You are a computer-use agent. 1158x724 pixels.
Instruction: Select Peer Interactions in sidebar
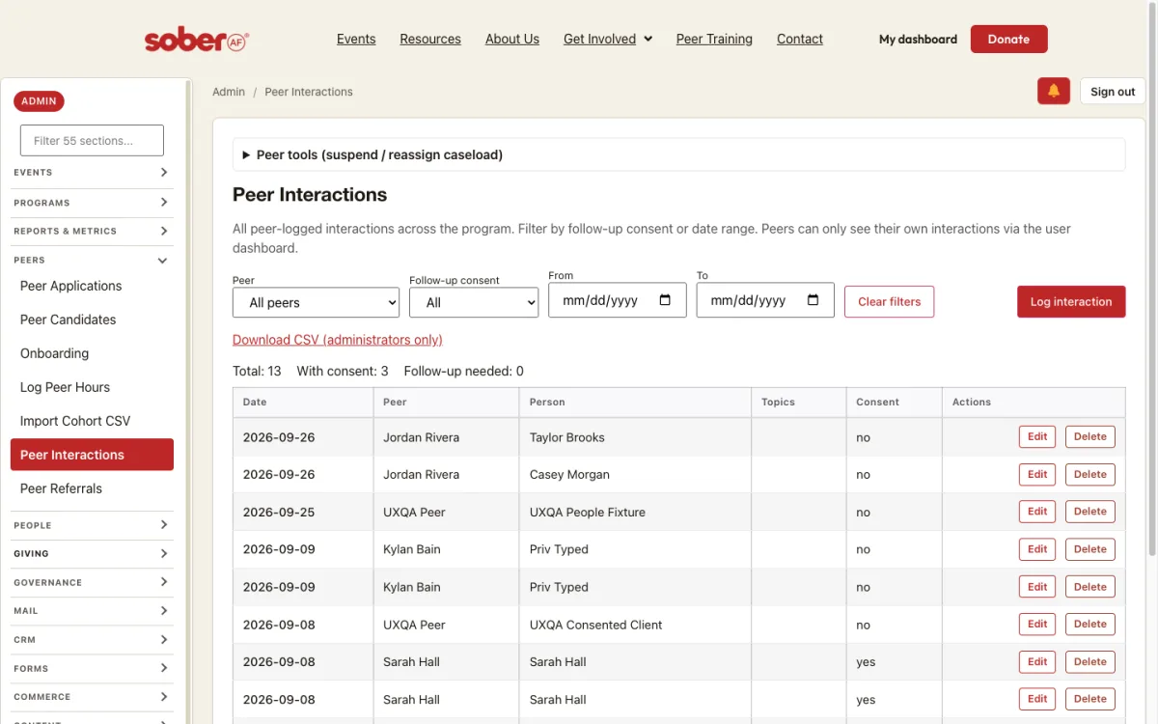[x=92, y=455]
